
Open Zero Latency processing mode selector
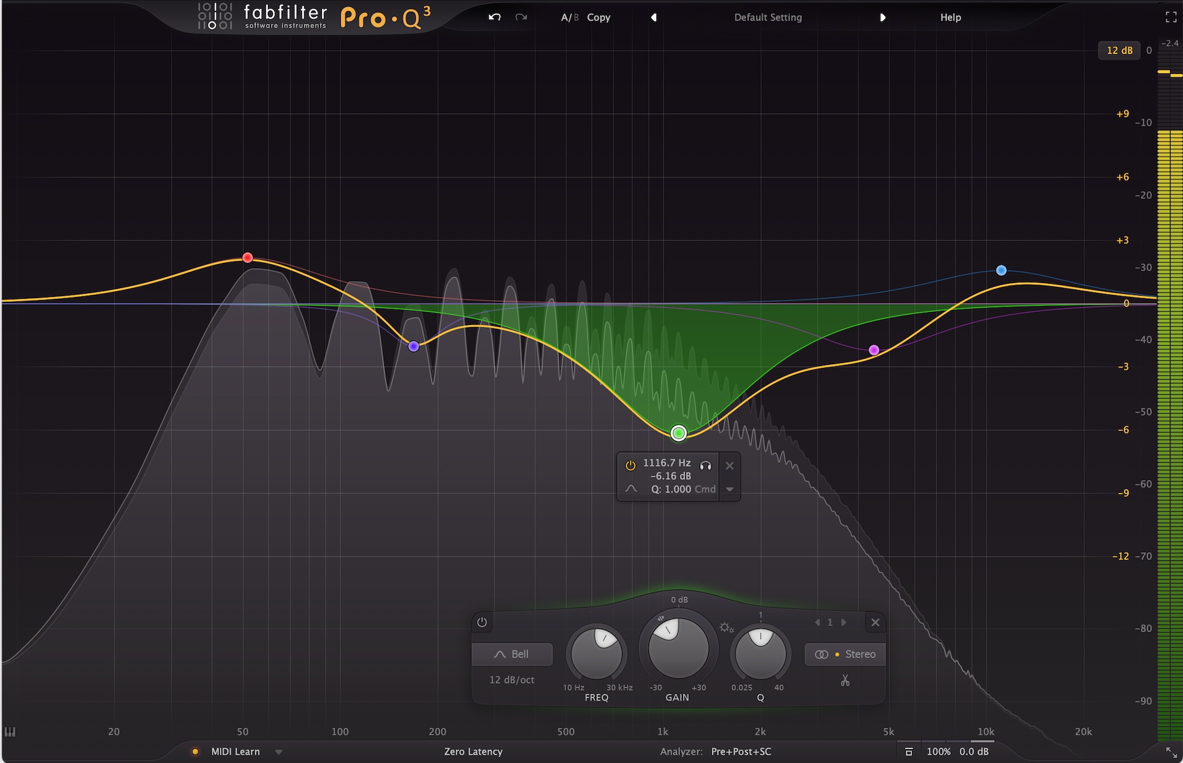473,752
